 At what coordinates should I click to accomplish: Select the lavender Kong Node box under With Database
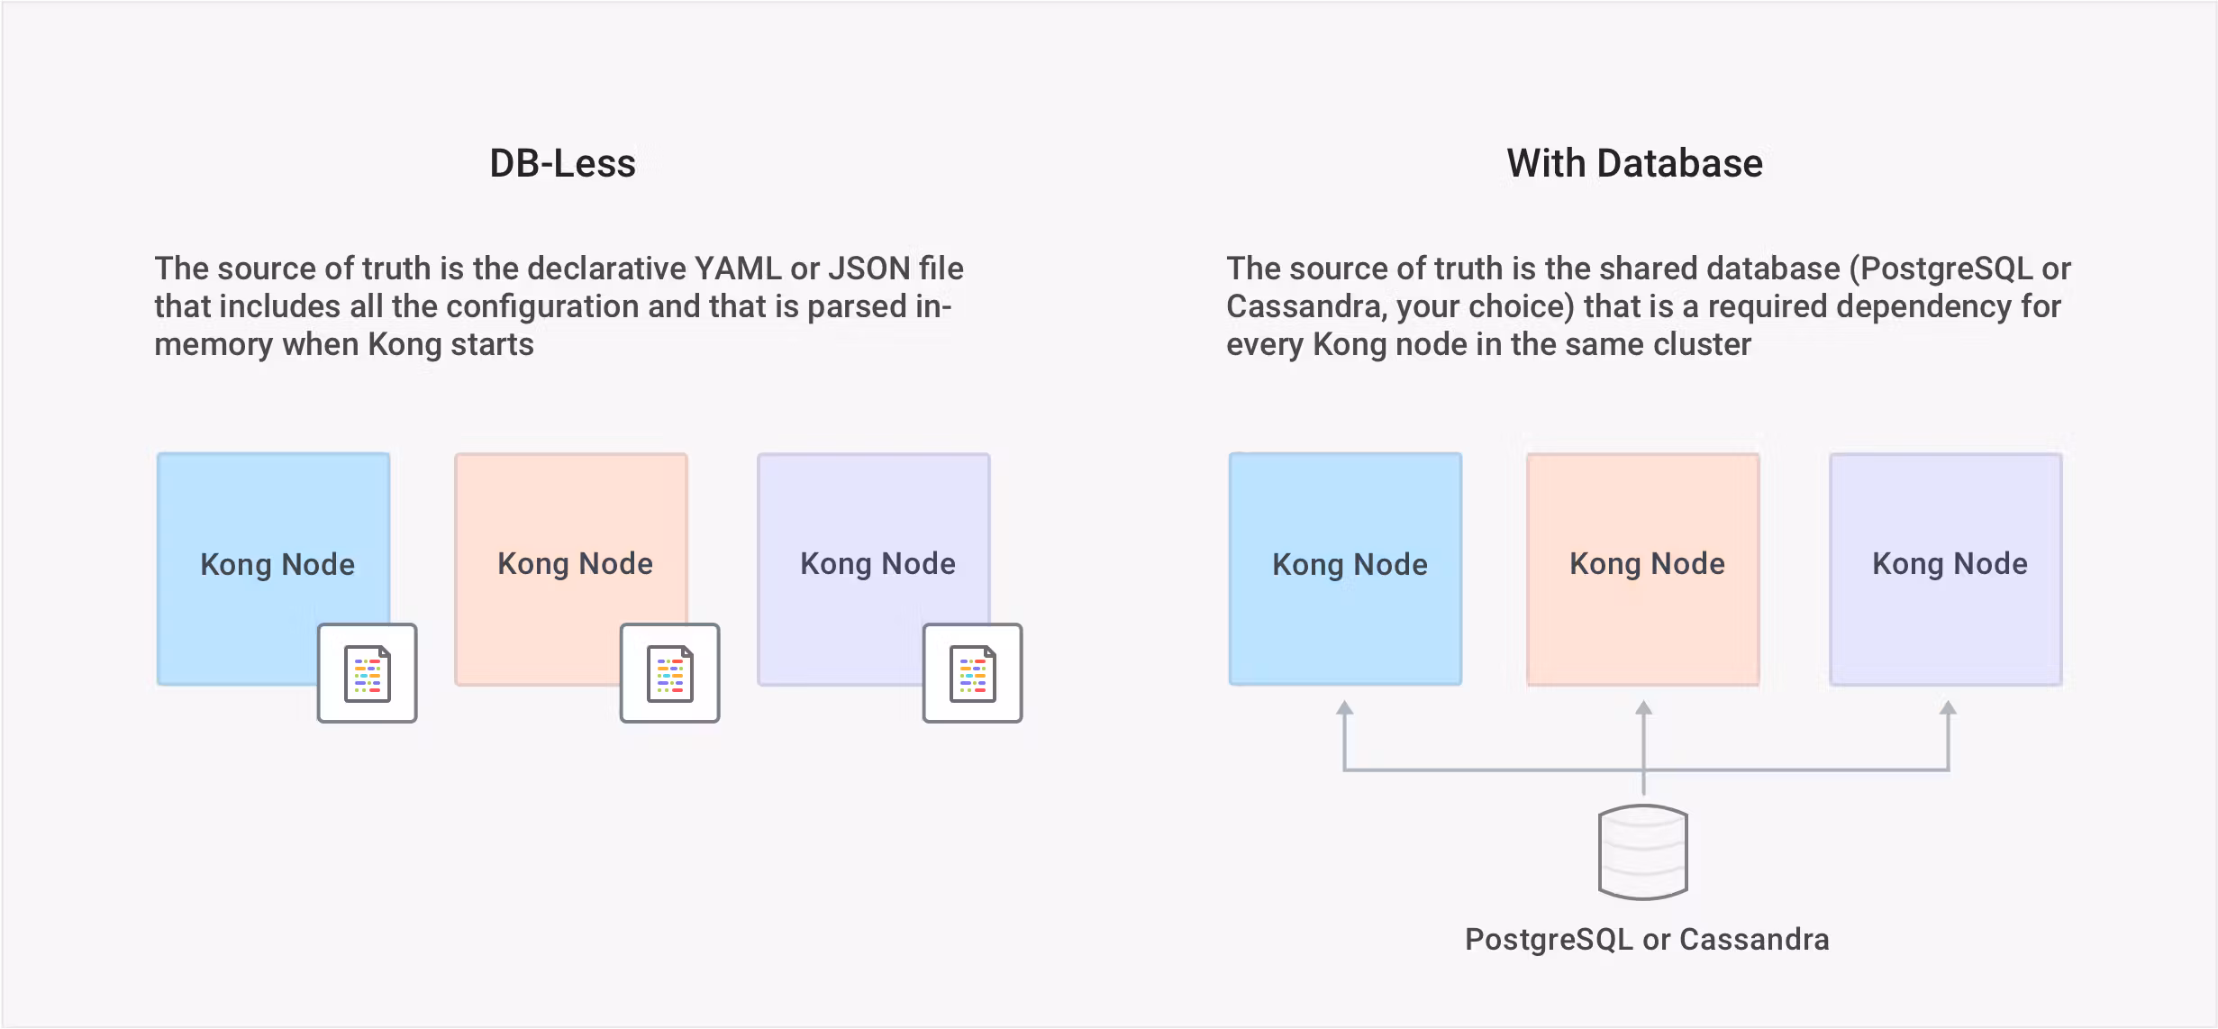pos(1946,569)
